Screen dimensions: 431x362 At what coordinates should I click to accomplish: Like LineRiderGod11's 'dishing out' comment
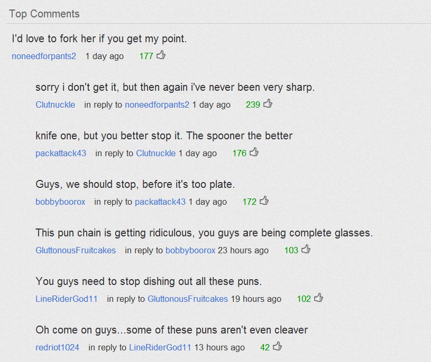[318, 298]
